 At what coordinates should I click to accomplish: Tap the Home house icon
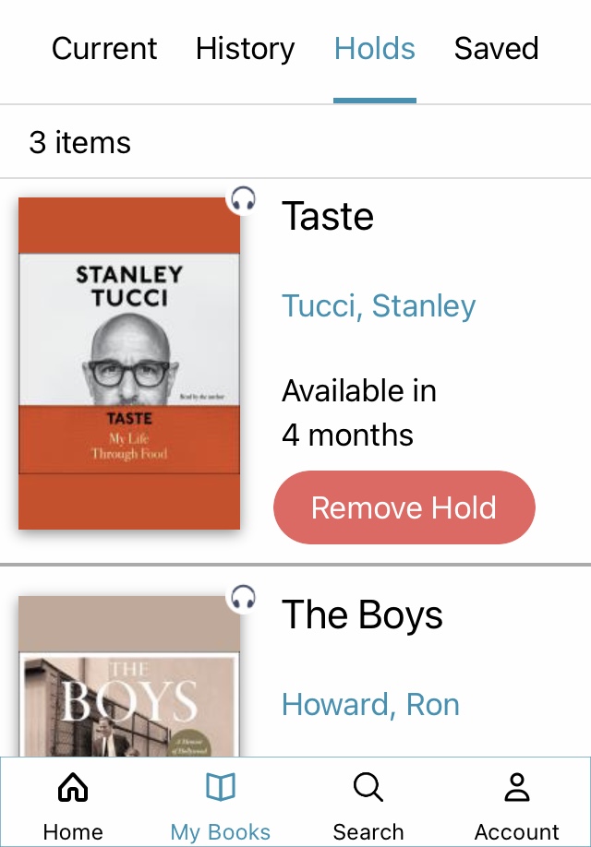73,788
